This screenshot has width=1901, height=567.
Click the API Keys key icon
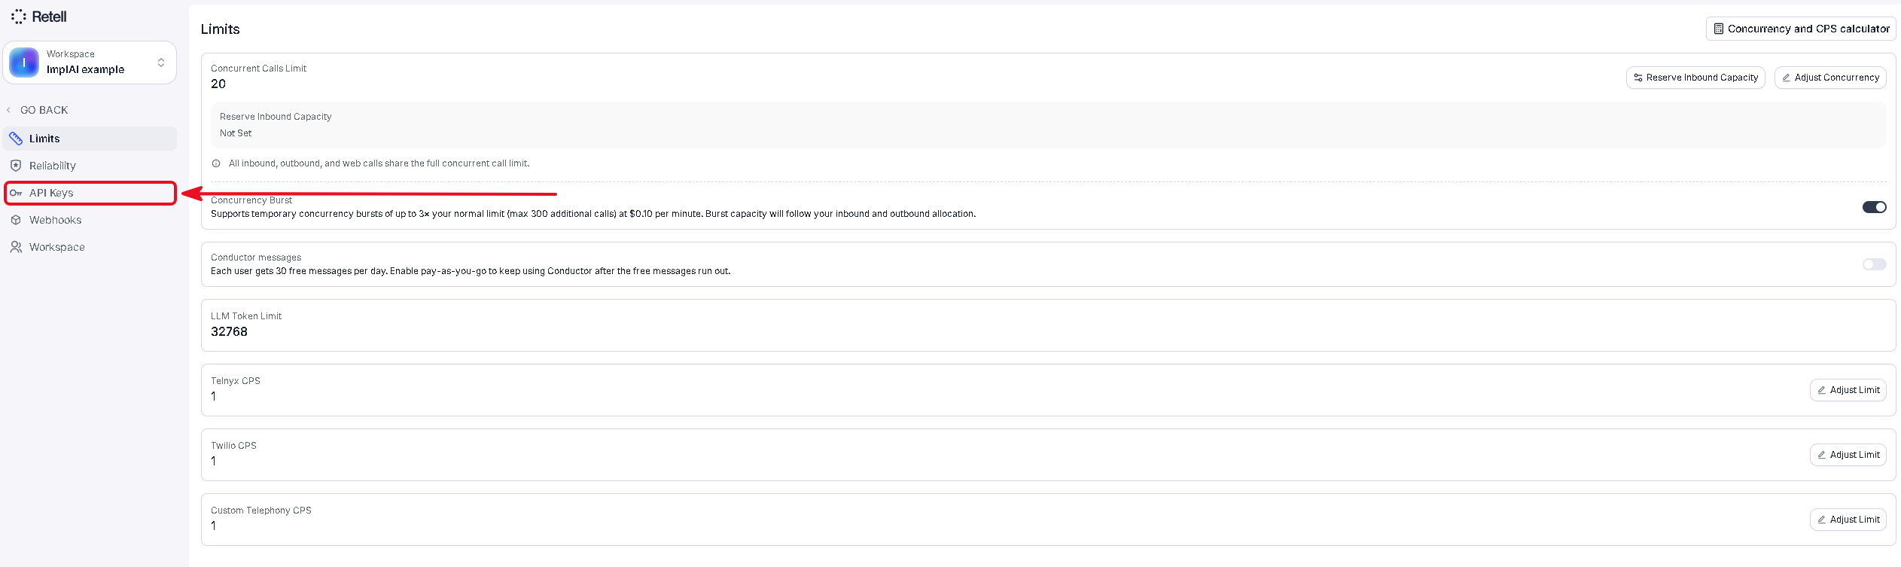(16, 193)
